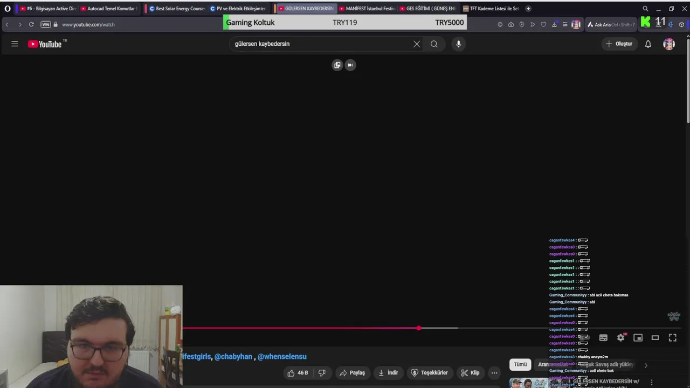Search open tabs with the magnifier
The image size is (690, 388).
point(645,9)
